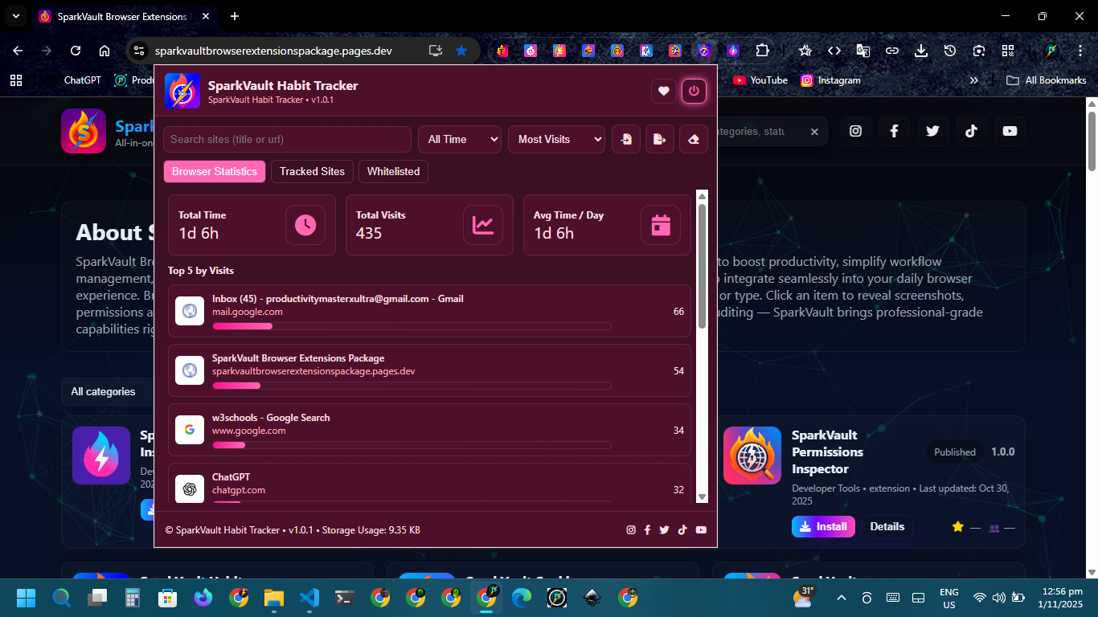The image size is (1098, 617).
Task: Expand the All categories filter on page
Action: coord(104,391)
